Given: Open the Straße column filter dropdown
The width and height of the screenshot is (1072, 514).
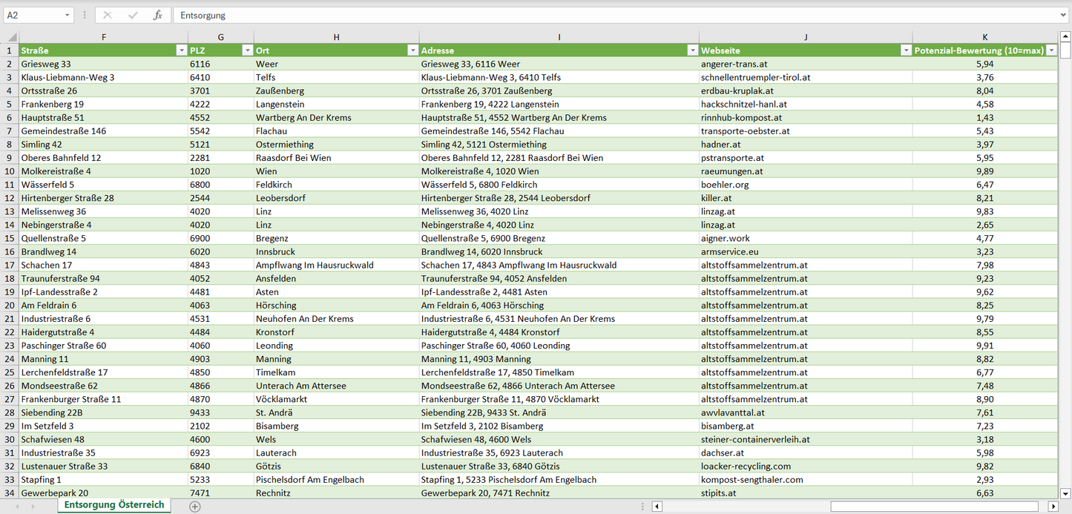Looking at the screenshot, I should coord(181,50).
